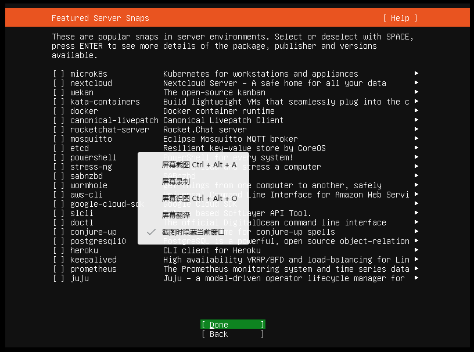Expand details arrow for heroku row
Viewport: 474px width, 352px height.
pos(416,250)
